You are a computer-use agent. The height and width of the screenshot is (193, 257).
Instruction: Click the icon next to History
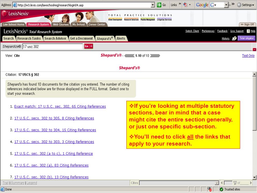click(235, 38)
